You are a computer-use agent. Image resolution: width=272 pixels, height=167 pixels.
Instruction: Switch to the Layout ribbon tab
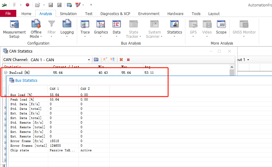[x=214, y=14]
